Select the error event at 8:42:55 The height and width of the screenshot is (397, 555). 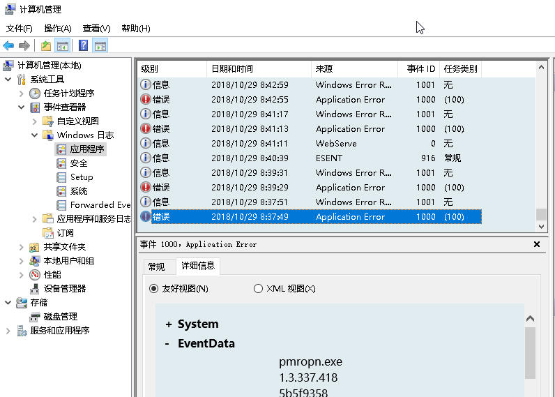[x=310, y=100]
